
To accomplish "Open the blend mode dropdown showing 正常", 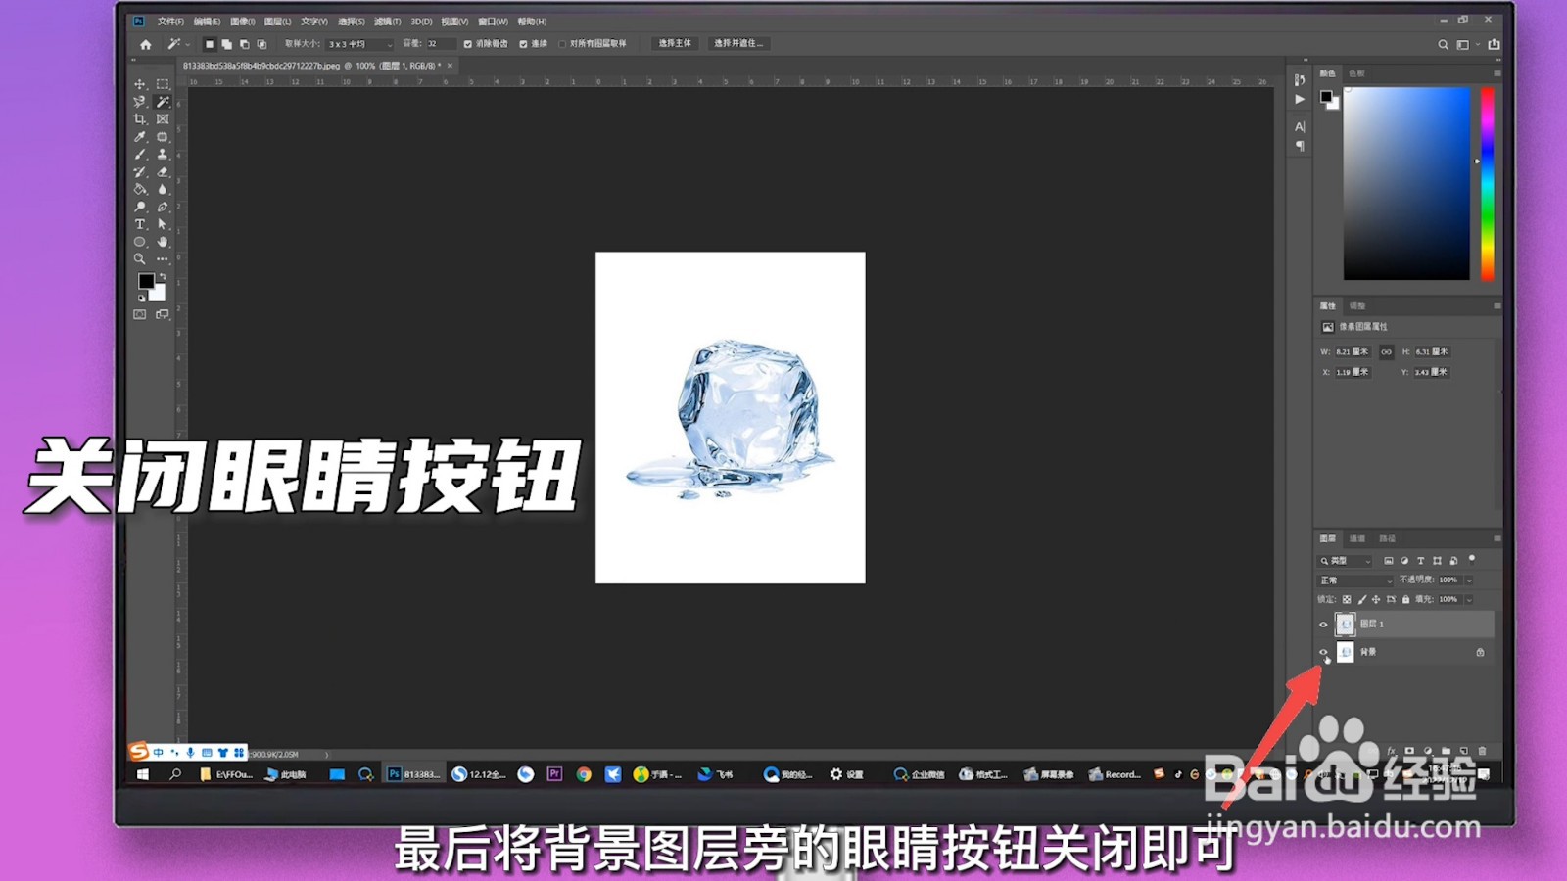I will click(1355, 580).
